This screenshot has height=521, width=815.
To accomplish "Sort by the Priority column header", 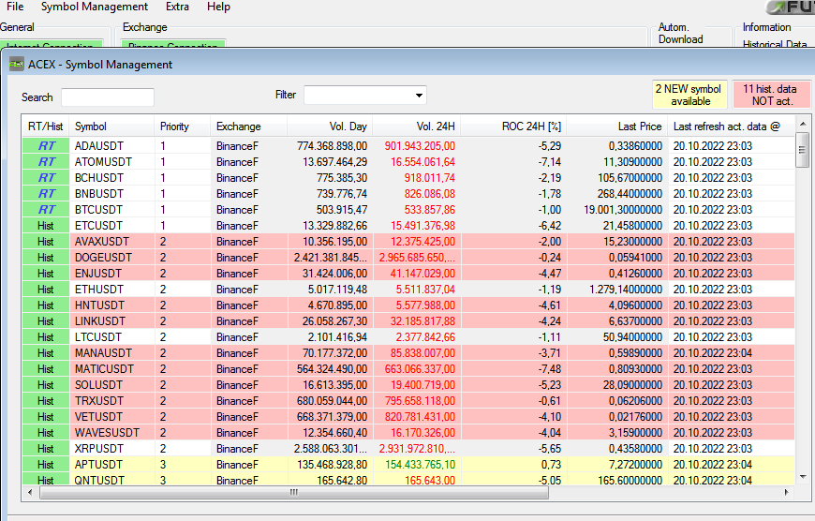I will pyautogui.click(x=182, y=127).
